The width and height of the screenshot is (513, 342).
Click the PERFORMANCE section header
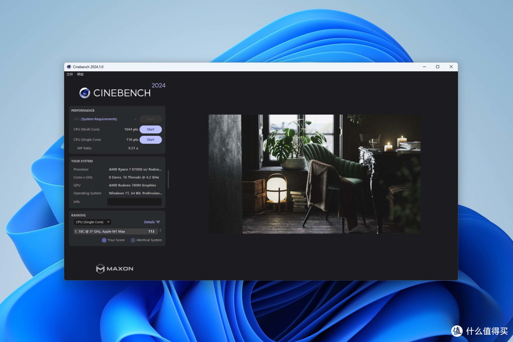coord(83,111)
